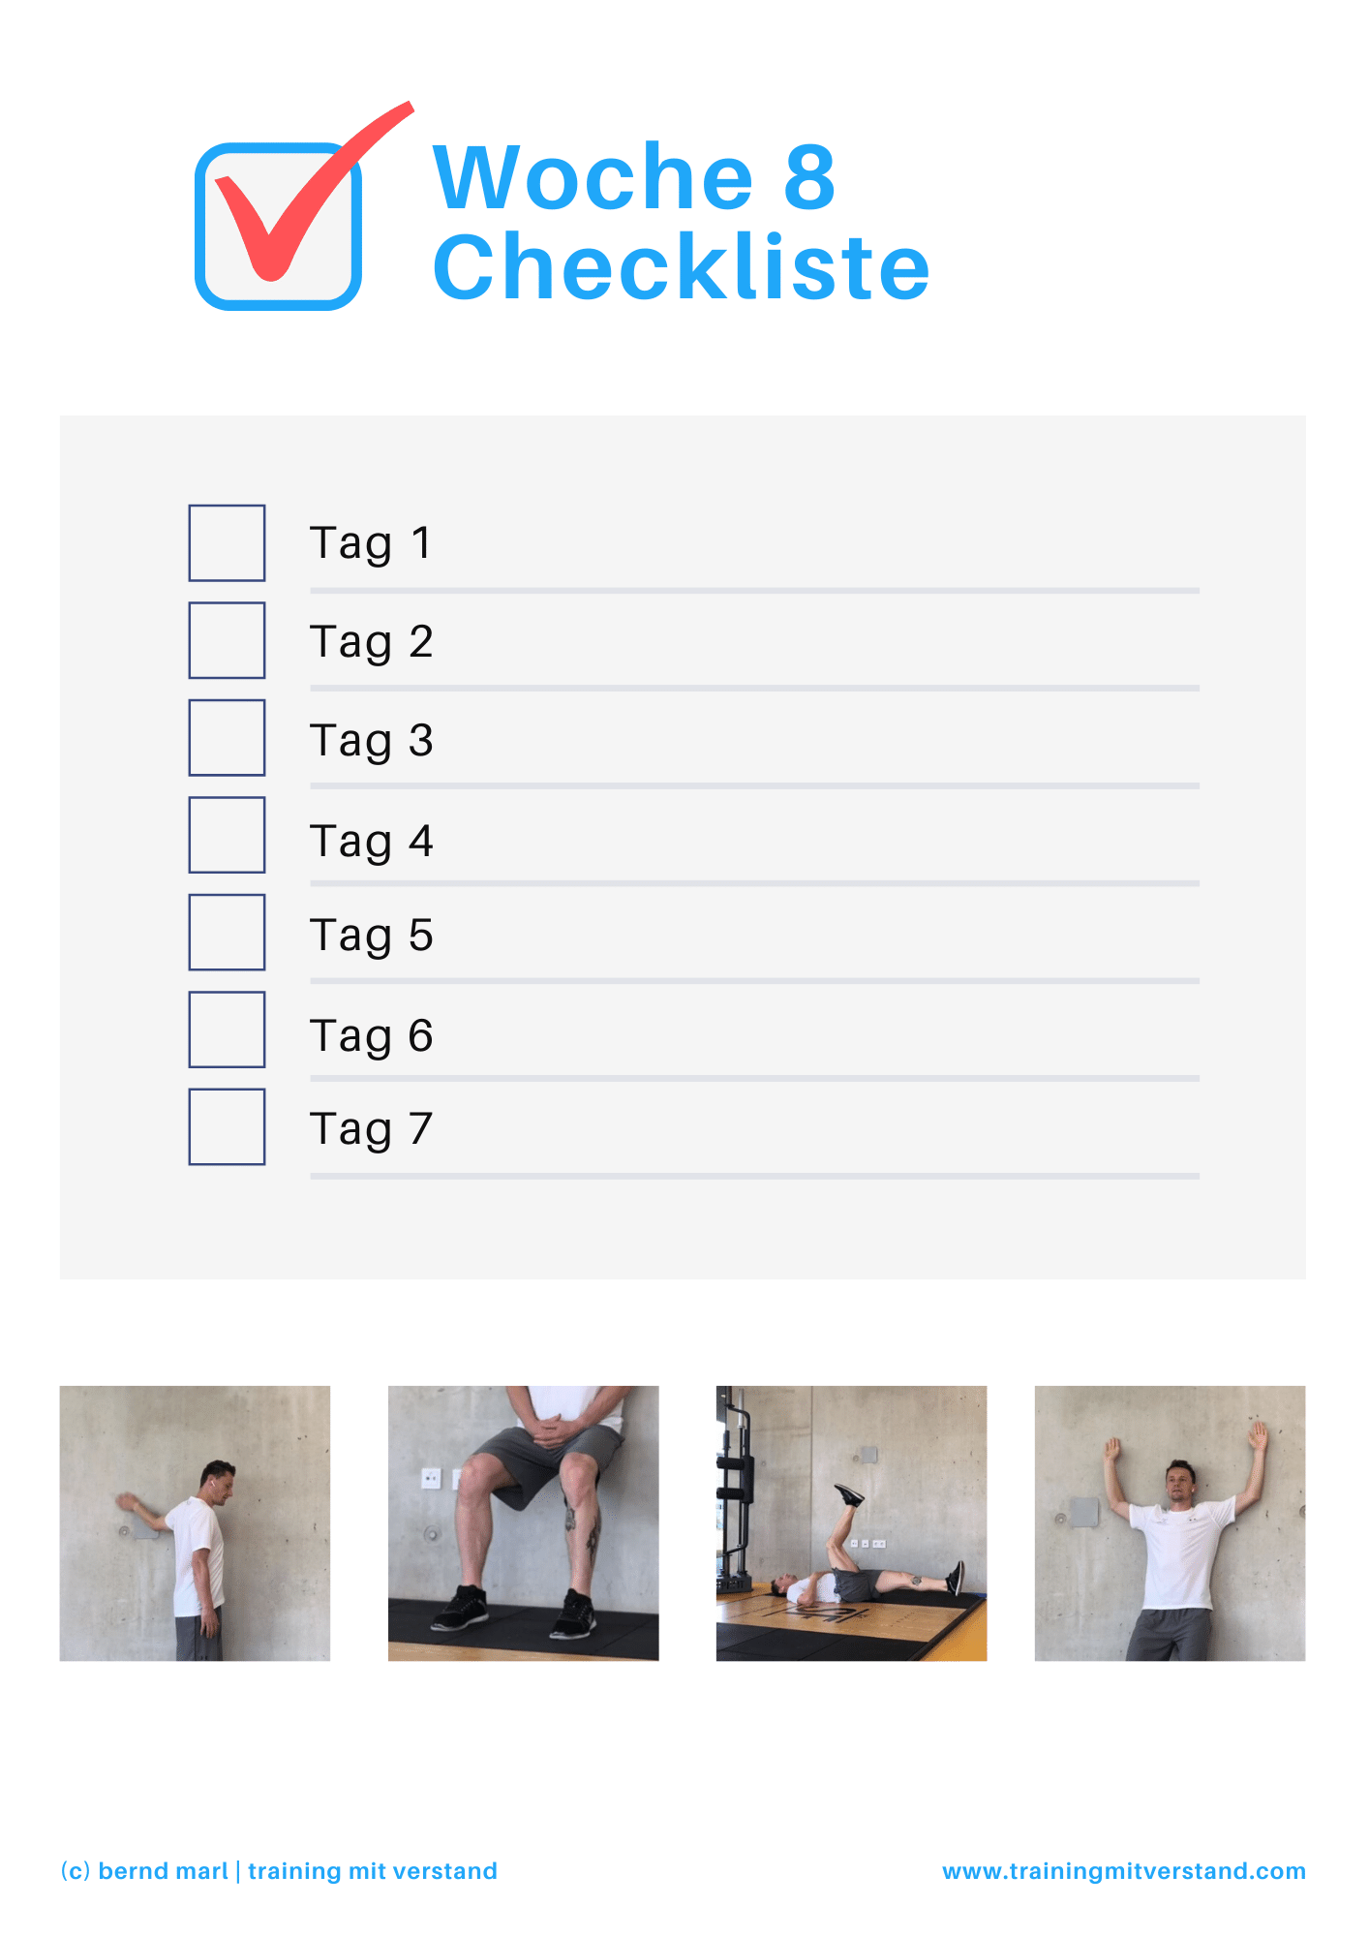Select the wall sit exercise photo
Screen dimensions: 1369x1937
coord(523,1523)
